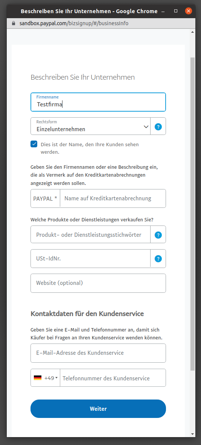Click the Name auf Kreditkartenabrechnung field
This screenshot has height=445, width=201.
113,198
